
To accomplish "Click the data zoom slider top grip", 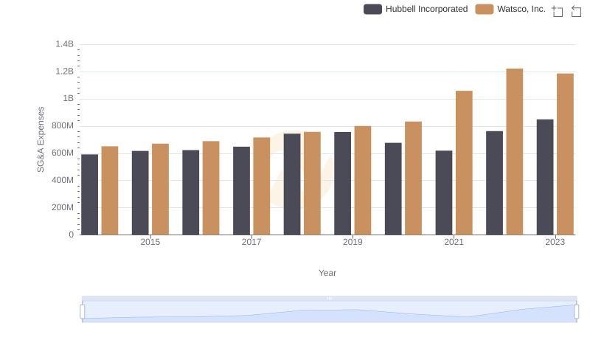I will click(x=329, y=298).
